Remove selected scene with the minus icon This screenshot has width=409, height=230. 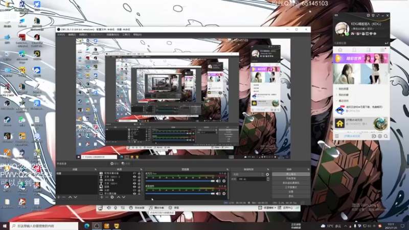(x=64, y=197)
